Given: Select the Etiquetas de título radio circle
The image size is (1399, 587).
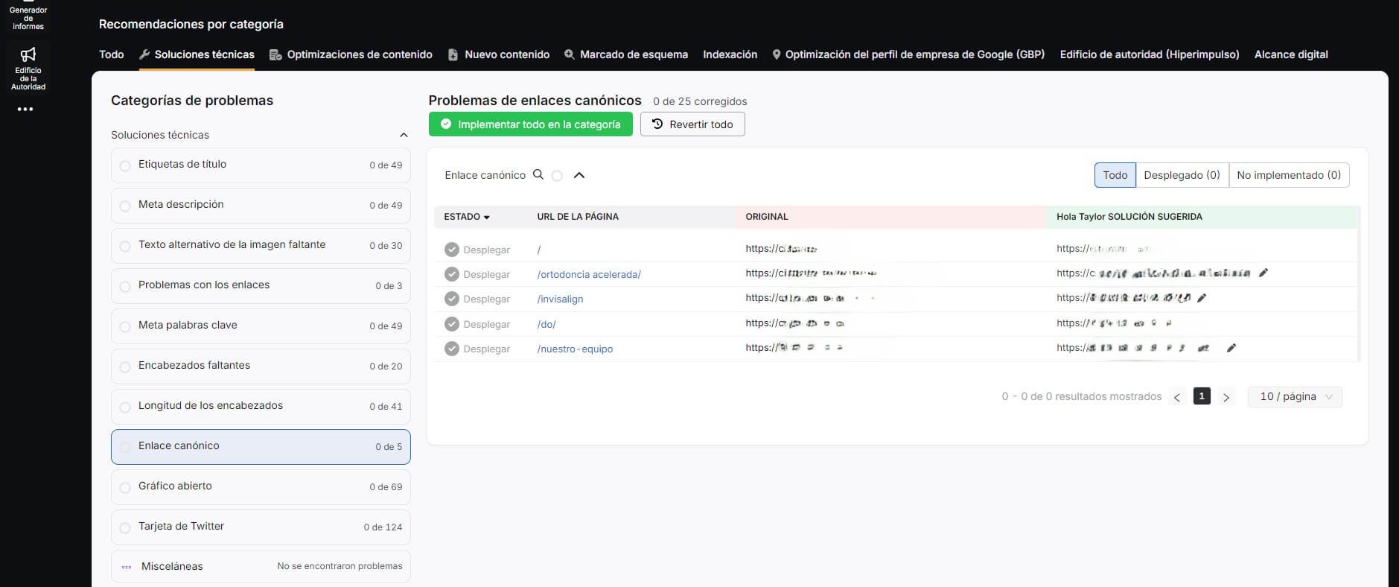Looking at the screenshot, I should [125, 165].
